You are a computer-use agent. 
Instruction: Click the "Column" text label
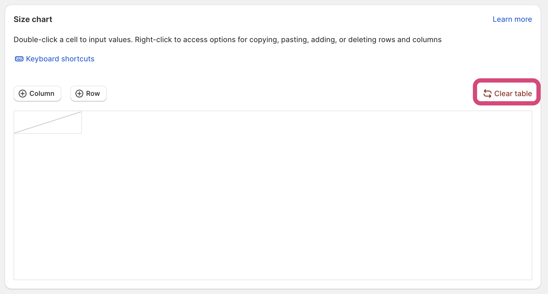42,94
